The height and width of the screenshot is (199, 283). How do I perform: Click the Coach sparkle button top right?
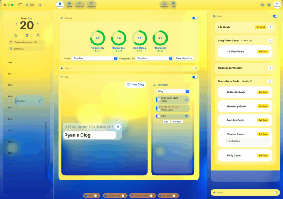277,5
